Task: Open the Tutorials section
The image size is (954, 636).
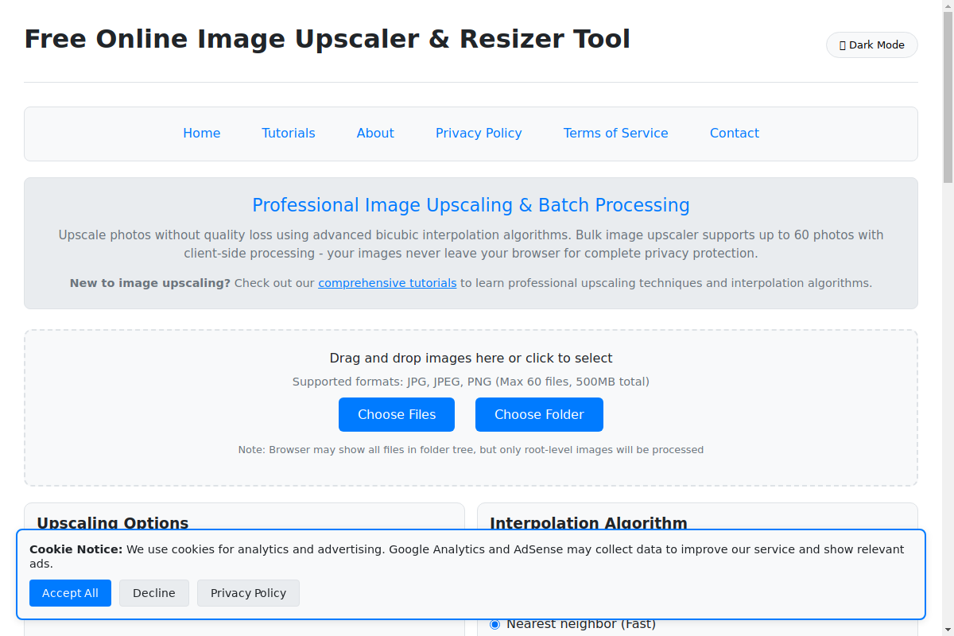Action: tap(288, 133)
